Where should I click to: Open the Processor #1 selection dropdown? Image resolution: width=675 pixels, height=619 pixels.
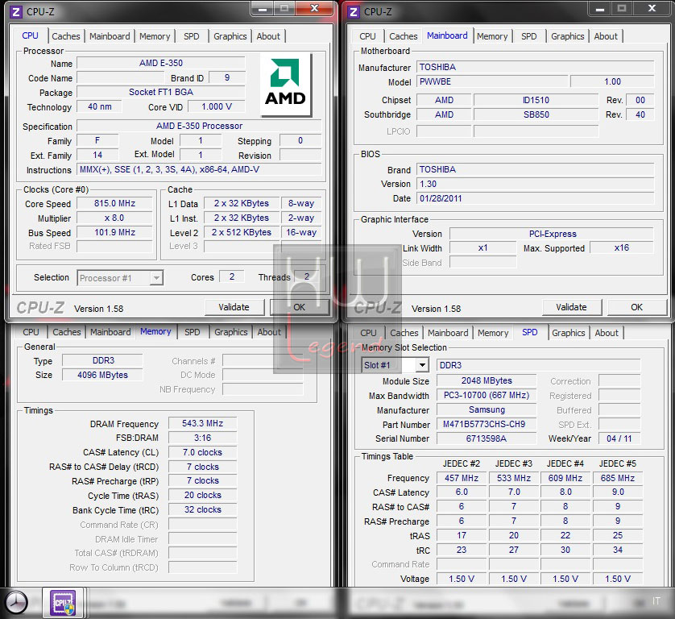click(120, 278)
